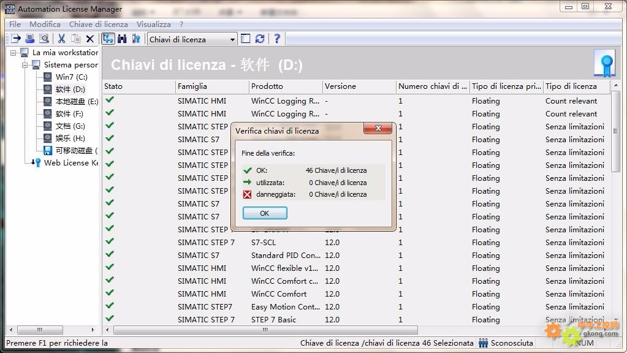Select the 'STEP 7 Basic' product row
627x353 pixels.
click(357, 319)
